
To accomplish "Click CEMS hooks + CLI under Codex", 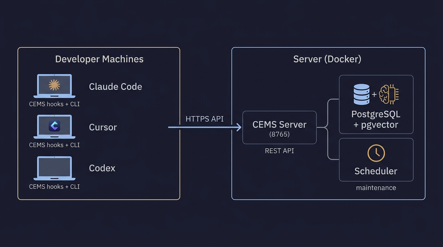I will coord(54,187).
